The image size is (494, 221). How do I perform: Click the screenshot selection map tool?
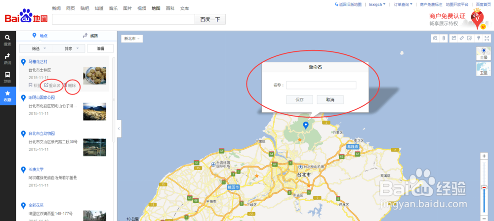coord(470,38)
